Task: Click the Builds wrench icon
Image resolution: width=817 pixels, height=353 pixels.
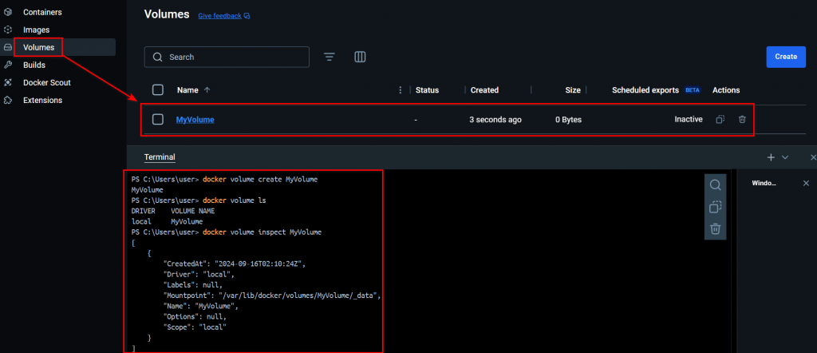Action: 8,65
